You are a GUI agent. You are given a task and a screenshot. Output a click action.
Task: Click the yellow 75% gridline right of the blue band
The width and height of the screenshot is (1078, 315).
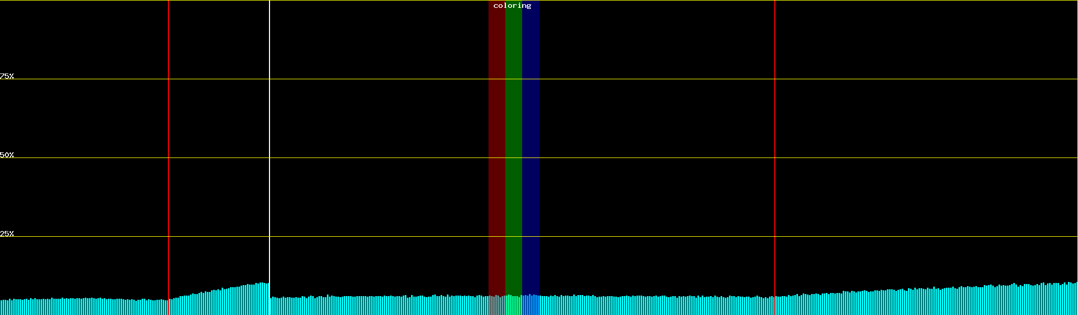[x=658, y=79]
